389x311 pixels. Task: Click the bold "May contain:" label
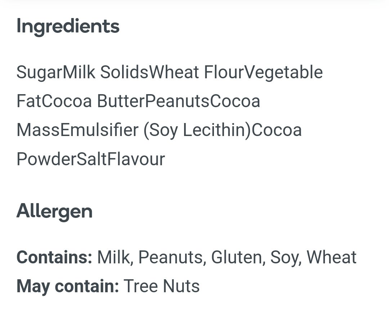click(68, 286)
